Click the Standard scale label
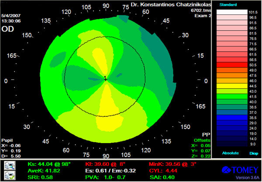Image resolution: width=262 pixels, height=182 pixels. pyautogui.click(x=228, y=5)
